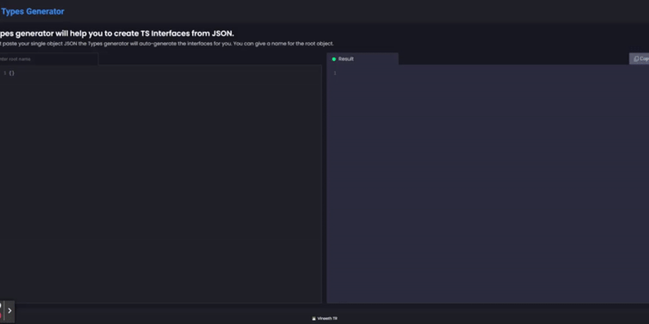Click inside the JSON input editor

click(160, 184)
